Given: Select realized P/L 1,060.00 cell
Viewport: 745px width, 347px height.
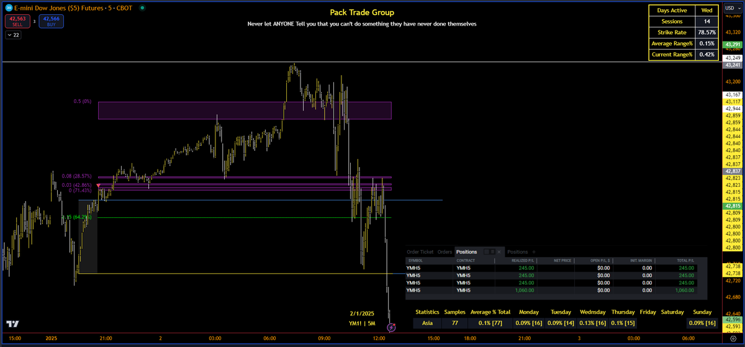Looking at the screenshot, I should tap(525, 290).
